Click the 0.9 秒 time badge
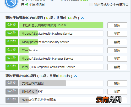The width and height of the screenshot is (131, 107). click(x=12, y=25)
